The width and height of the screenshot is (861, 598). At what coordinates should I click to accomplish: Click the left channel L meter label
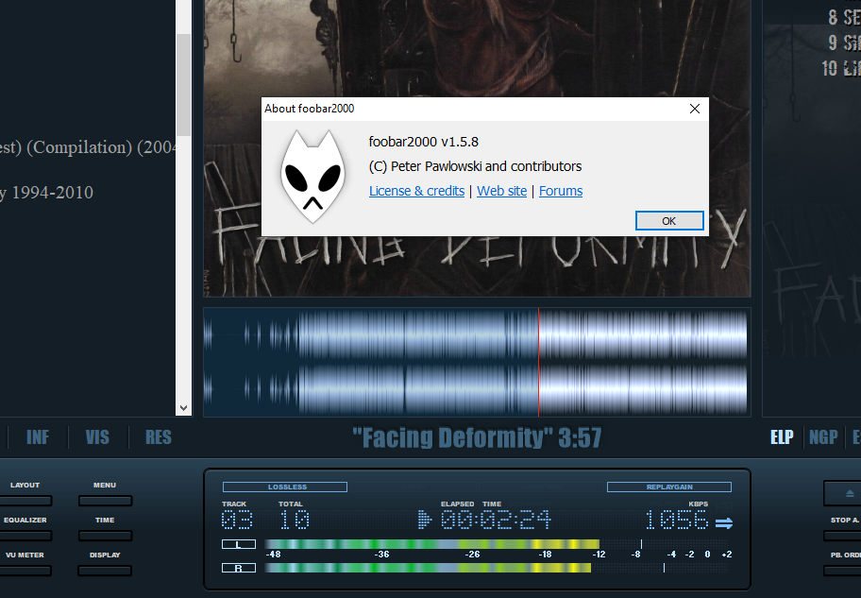238,544
